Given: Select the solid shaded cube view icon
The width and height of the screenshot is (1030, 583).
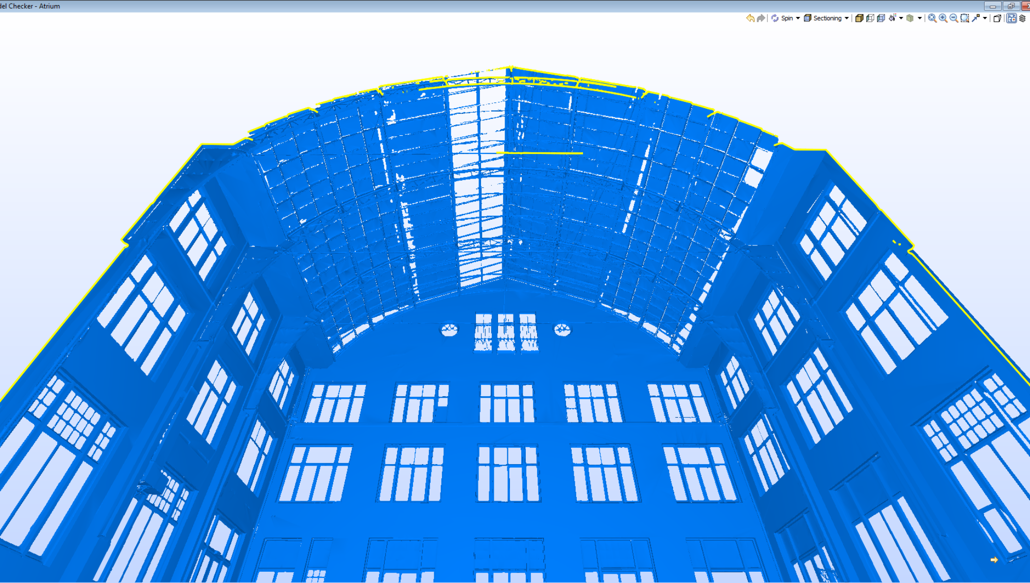Looking at the screenshot, I should pos(859,18).
